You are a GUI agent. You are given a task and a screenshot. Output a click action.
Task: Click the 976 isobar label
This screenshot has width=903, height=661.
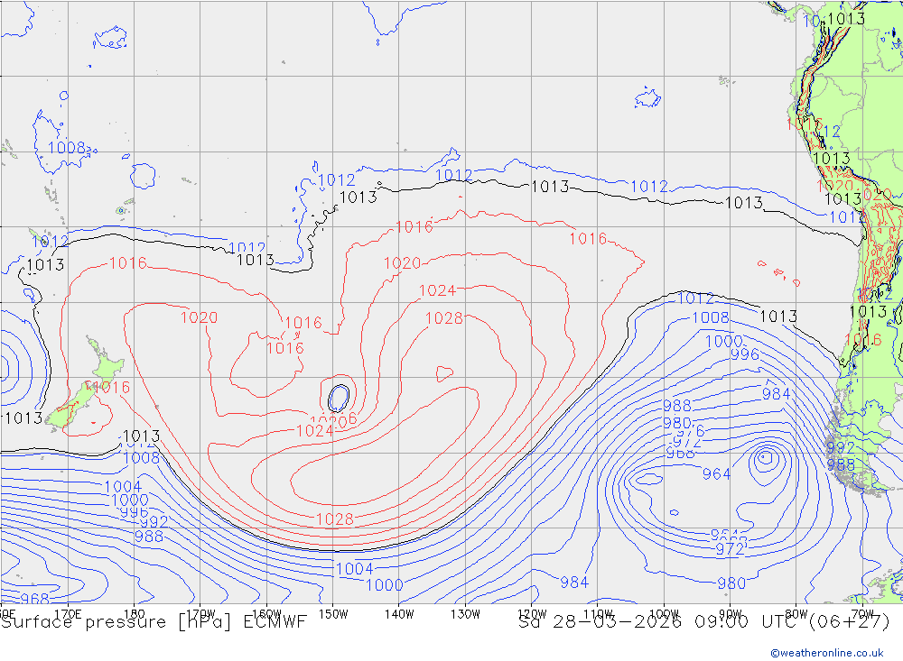point(689,431)
